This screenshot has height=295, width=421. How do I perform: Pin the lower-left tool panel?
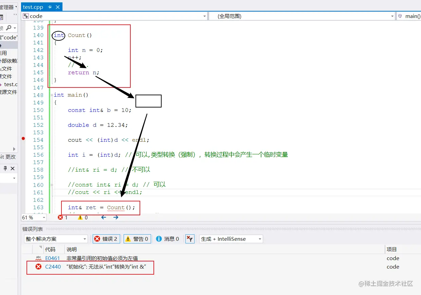pyautogui.click(x=5, y=169)
